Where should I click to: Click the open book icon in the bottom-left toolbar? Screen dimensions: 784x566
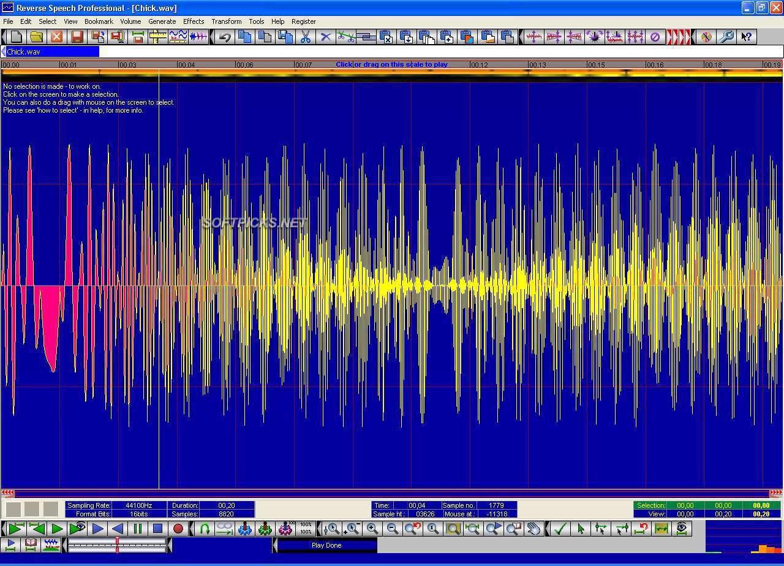pyautogui.click(x=31, y=545)
